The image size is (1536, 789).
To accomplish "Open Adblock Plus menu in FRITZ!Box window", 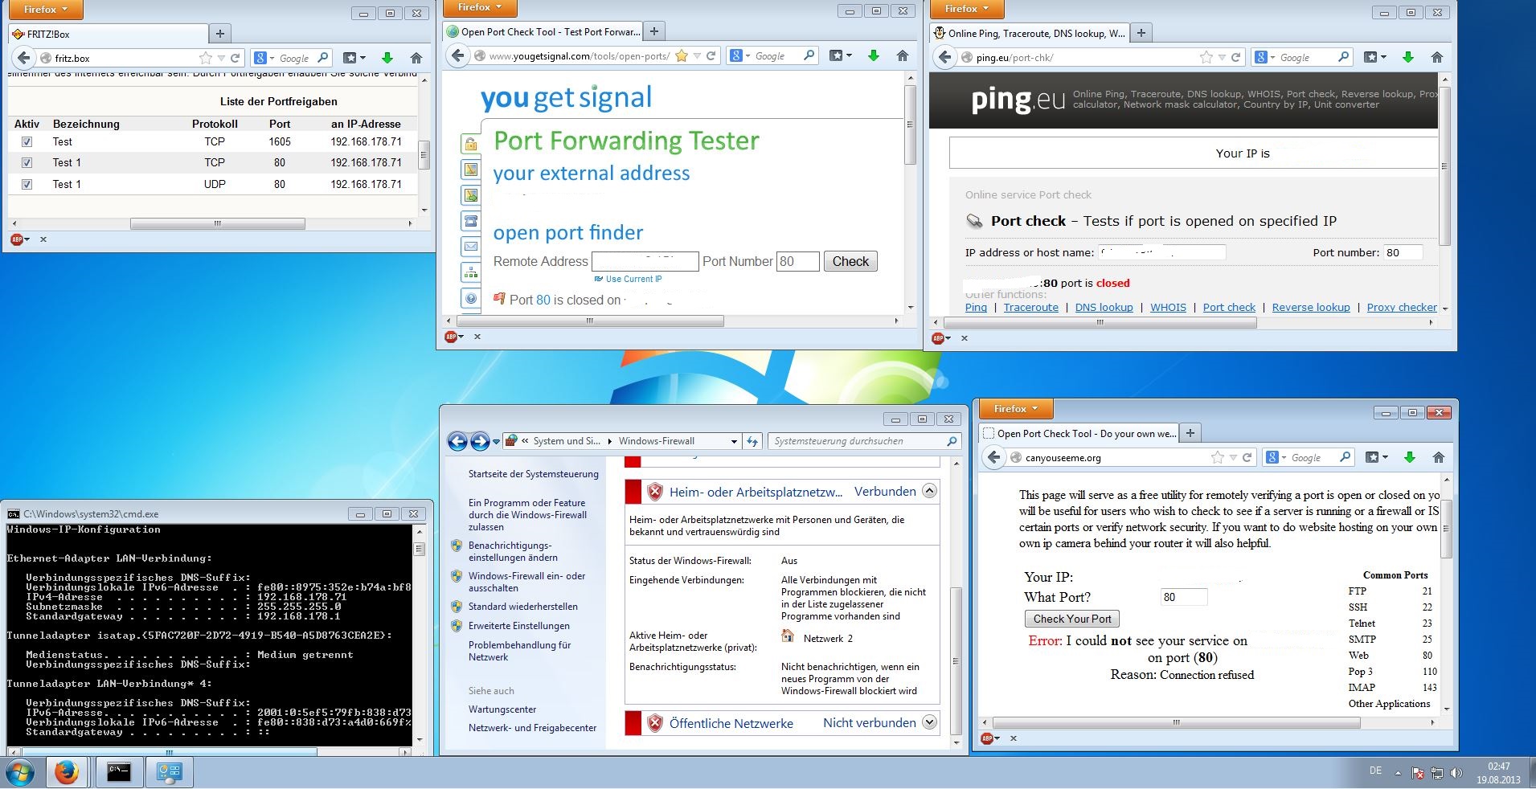I will [19, 239].
